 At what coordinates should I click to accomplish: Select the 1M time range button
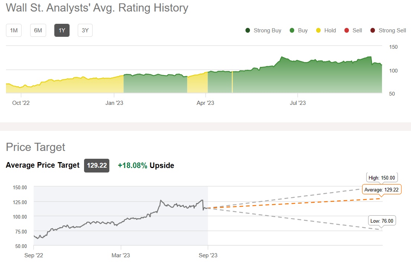click(14, 30)
